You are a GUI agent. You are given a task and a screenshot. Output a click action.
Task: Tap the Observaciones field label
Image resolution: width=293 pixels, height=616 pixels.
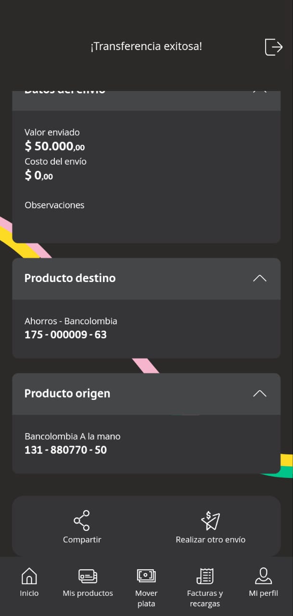54,205
